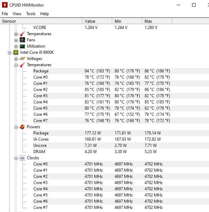Click the Core #0 clock value 4701 MHz

pyautogui.click(x=94, y=164)
